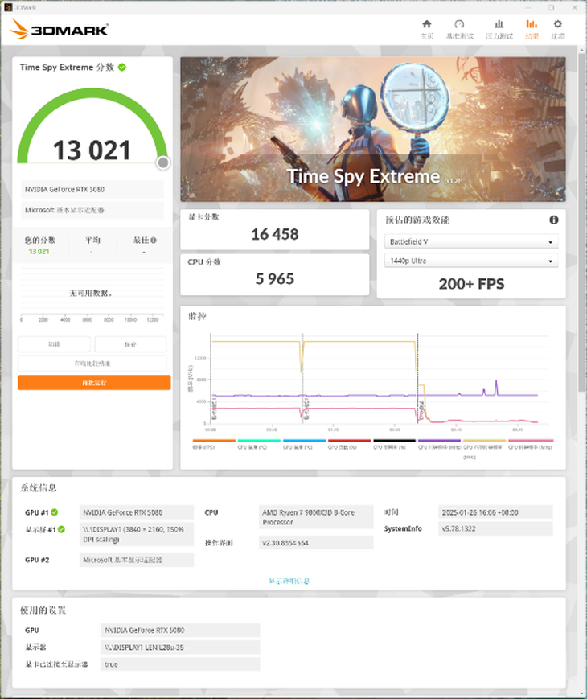Click the 3DMark logo
Viewport: 587px width, 699px height.
59,30
